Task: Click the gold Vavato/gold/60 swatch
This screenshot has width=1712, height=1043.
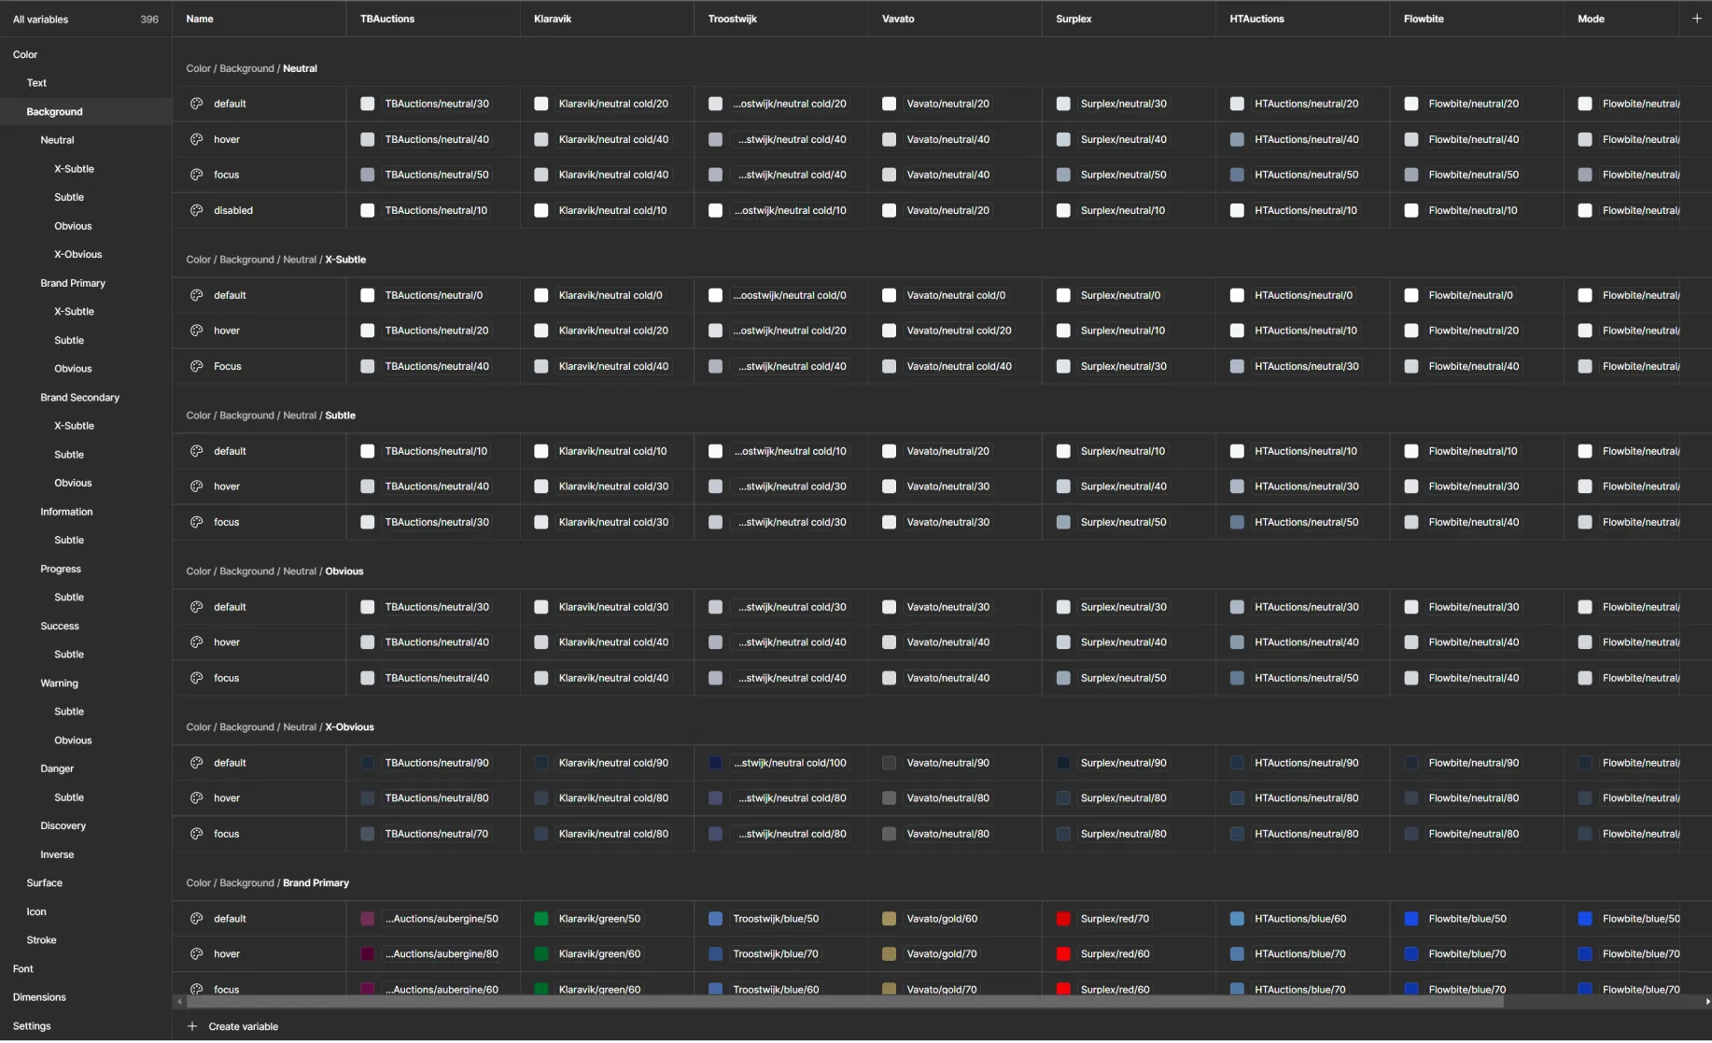Action: [x=890, y=919]
